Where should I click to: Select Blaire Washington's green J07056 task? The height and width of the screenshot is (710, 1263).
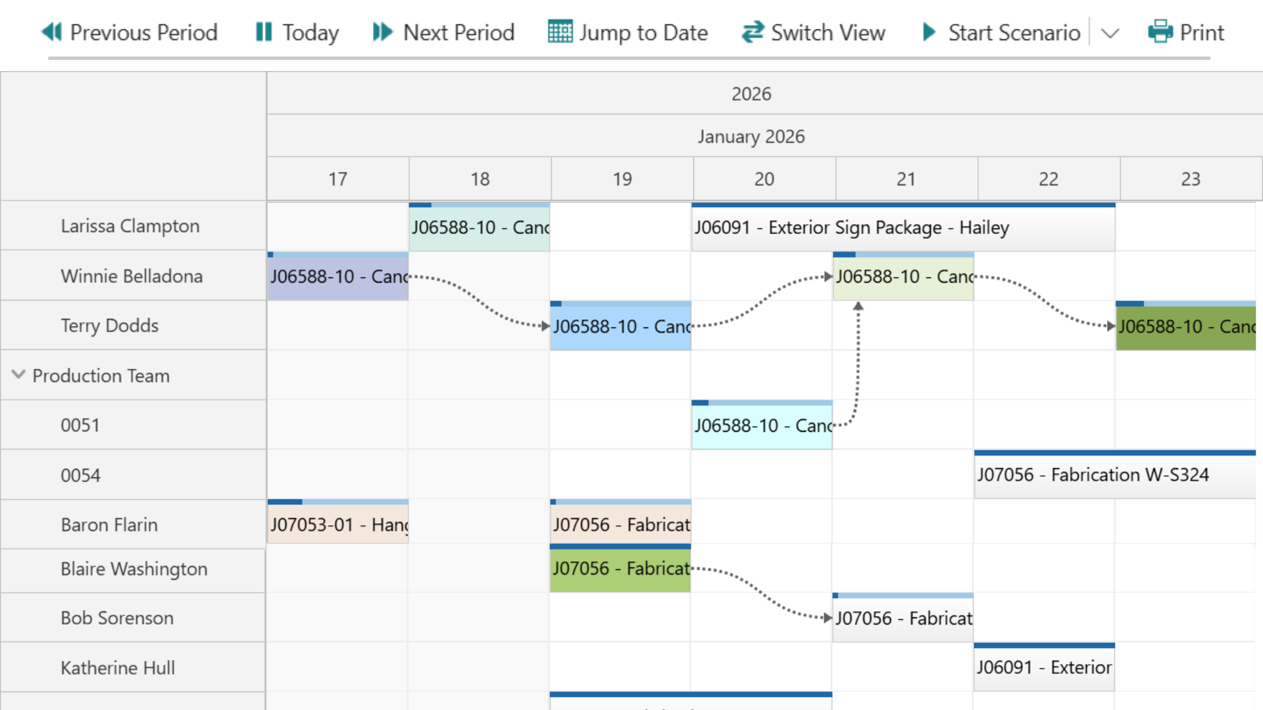620,569
